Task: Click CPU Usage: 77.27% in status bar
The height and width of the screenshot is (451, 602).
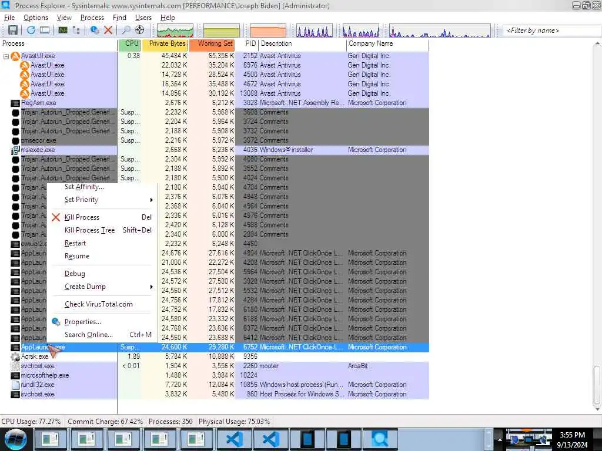Action: point(31,422)
